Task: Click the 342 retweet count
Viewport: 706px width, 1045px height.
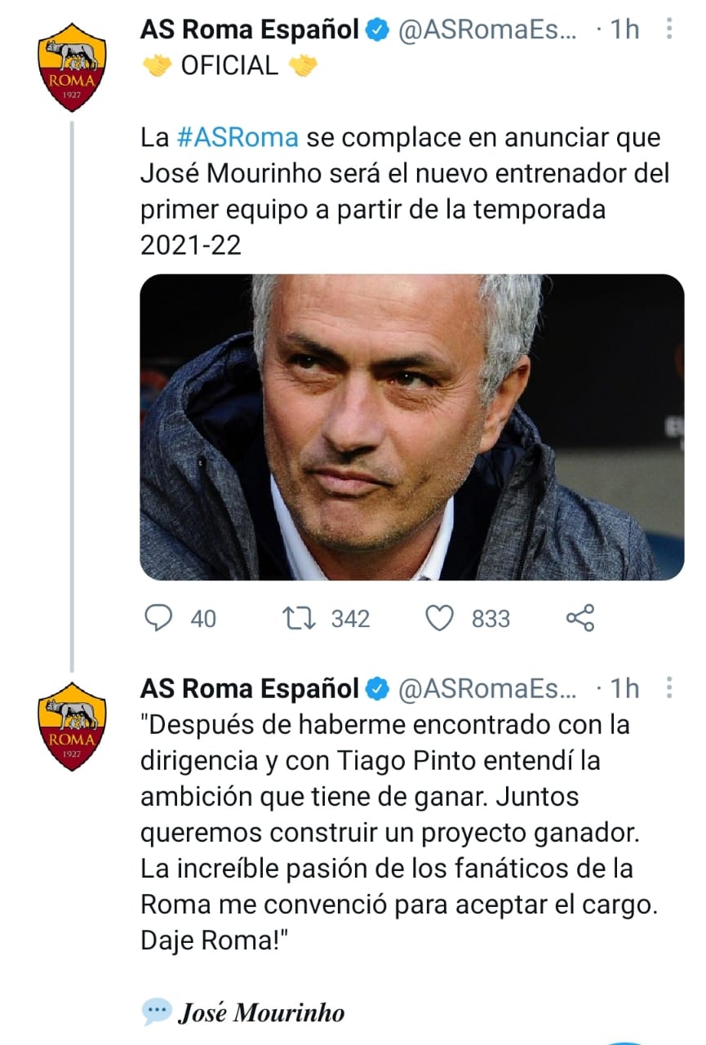Action: click(x=350, y=619)
